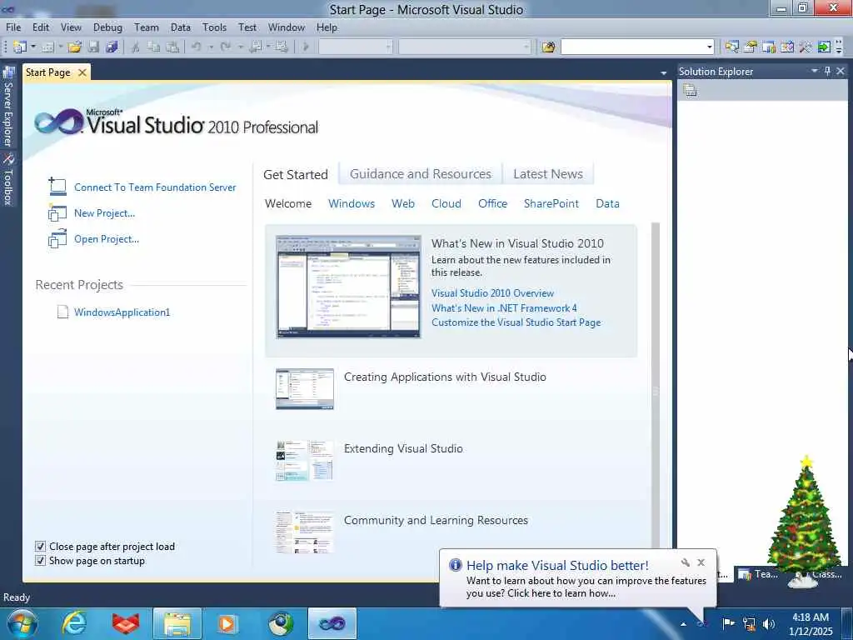Click the Paste toolbar icon

(172, 47)
